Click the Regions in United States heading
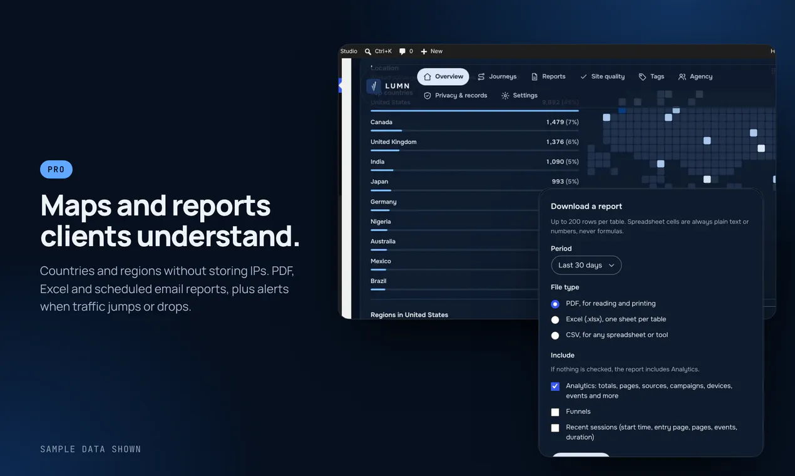The height and width of the screenshot is (476, 795). pyautogui.click(x=409, y=315)
